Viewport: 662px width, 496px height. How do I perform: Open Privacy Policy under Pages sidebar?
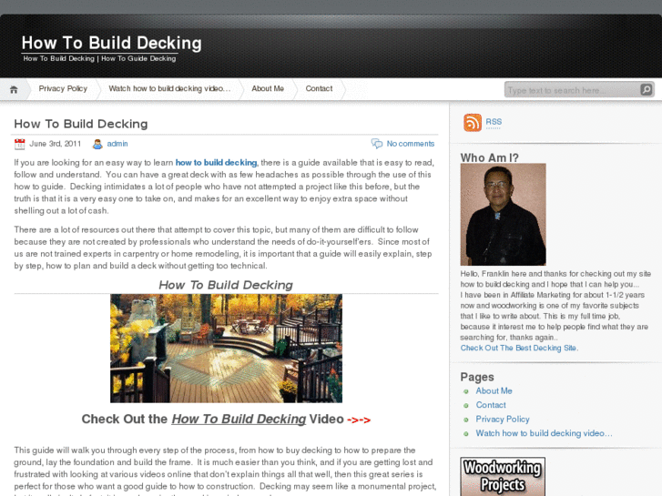503,420
